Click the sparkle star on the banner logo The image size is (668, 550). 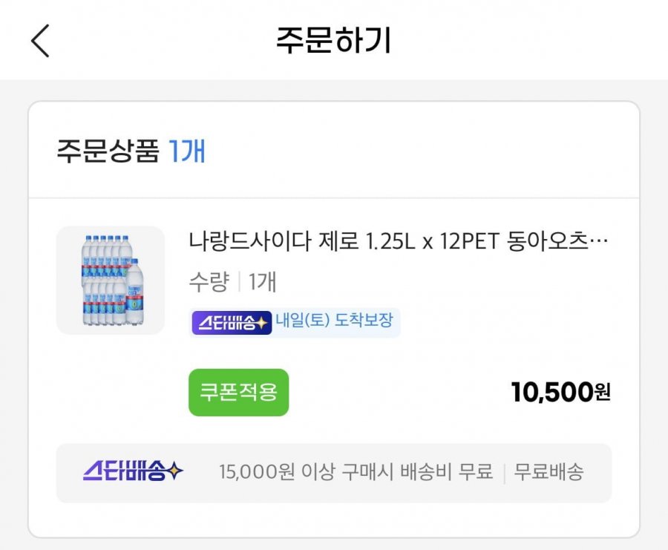pyautogui.click(x=175, y=471)
